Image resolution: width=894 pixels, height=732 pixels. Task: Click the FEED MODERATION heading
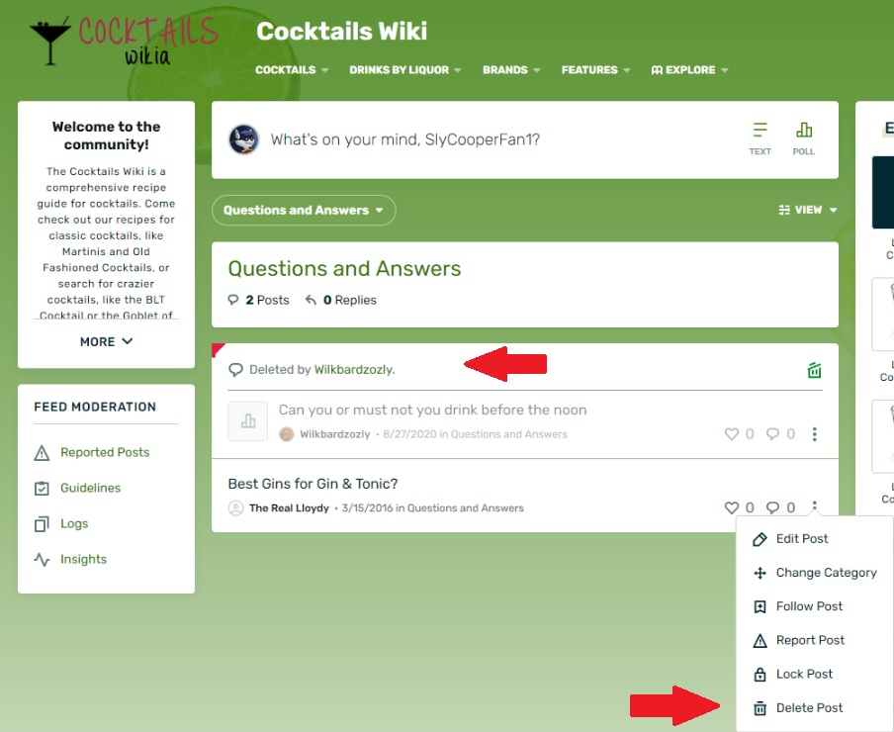[x=95, y=407]
